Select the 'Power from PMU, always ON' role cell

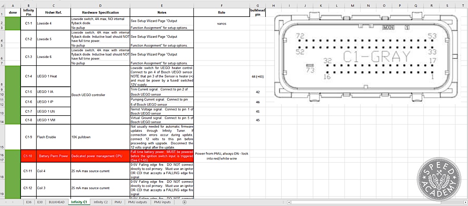pyautogui.click(x=222, y=156)
